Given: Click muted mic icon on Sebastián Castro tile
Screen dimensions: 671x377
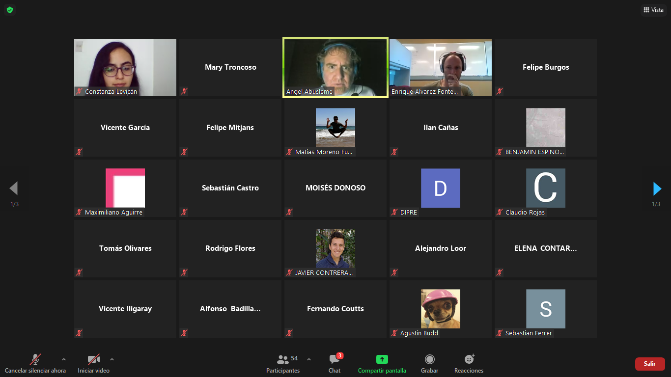Looking at the screenshot, I should tap(184, 212).
